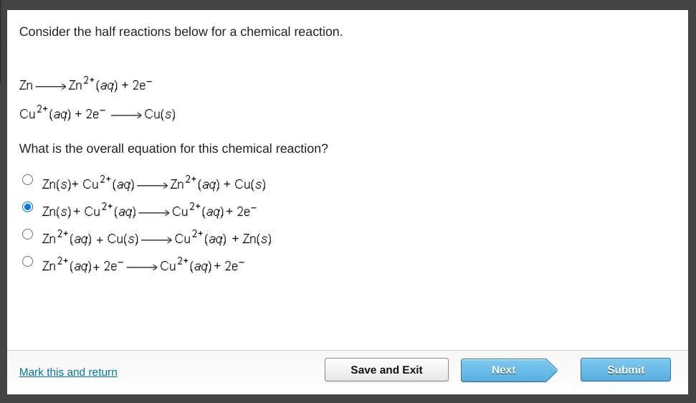Select the first answer option radio button
Viewport: 696px width, 403px height.
click(28, 179)
